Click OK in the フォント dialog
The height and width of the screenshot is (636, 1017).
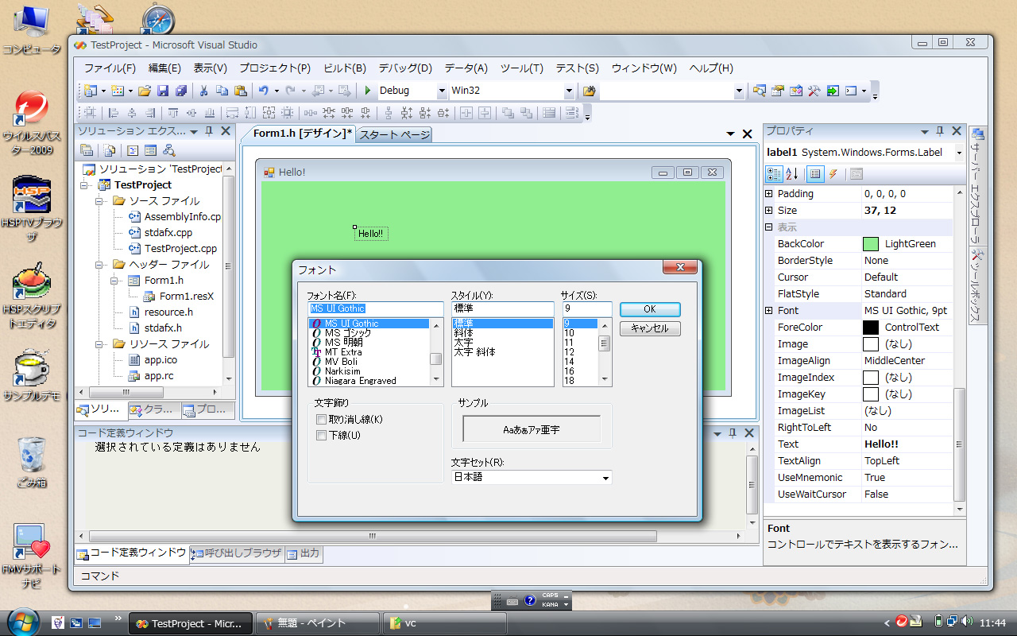click(x=650, y=309)
